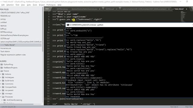Click the cmd.exe python title bar
Viewport: 193px width, 108px height.
click(129, 25)
